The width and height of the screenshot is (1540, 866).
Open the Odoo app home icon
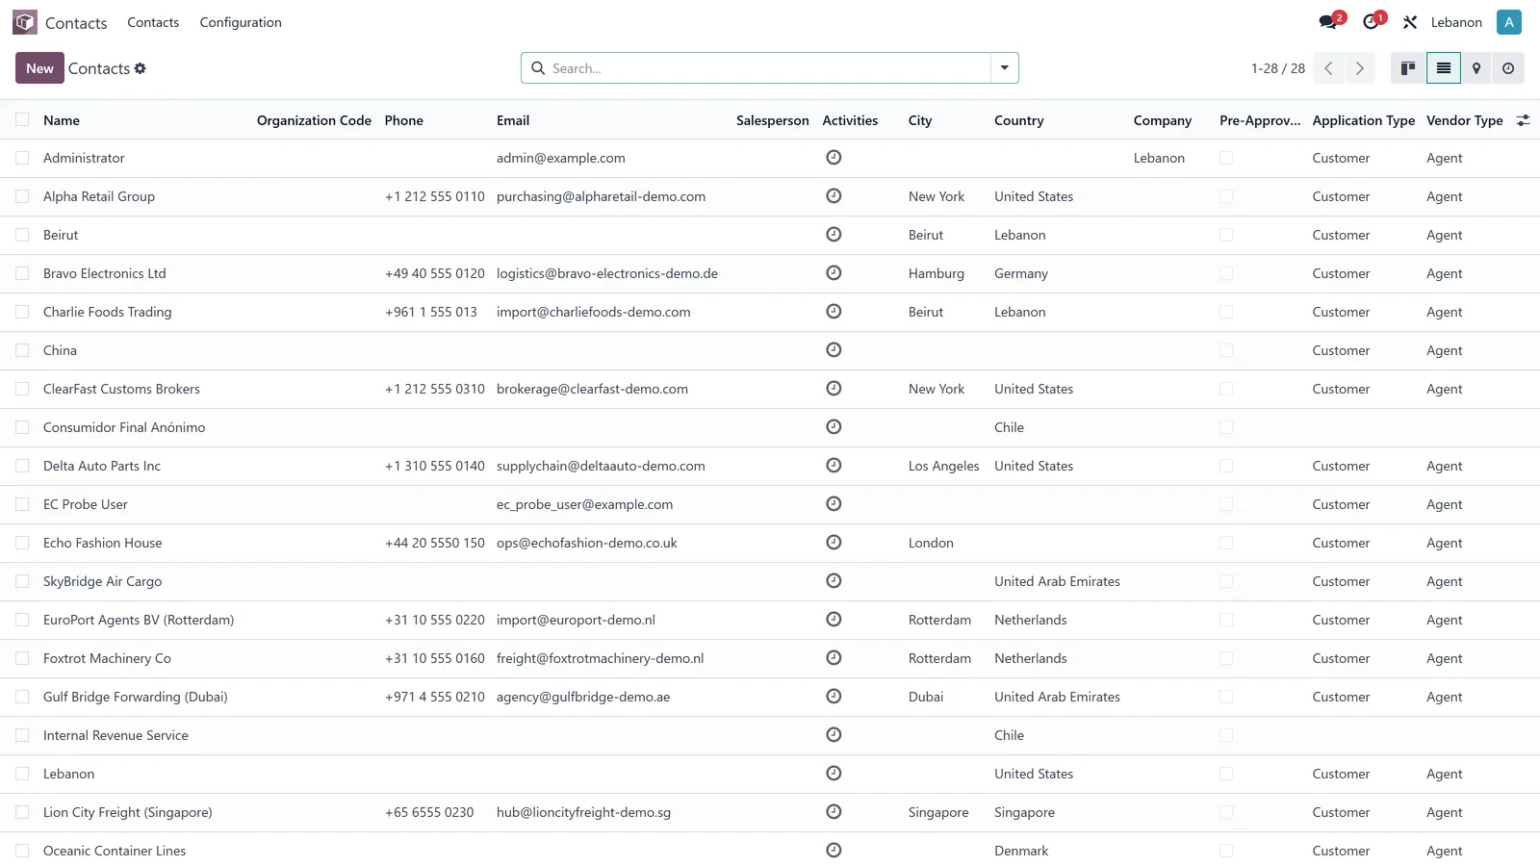pos(25,22)
